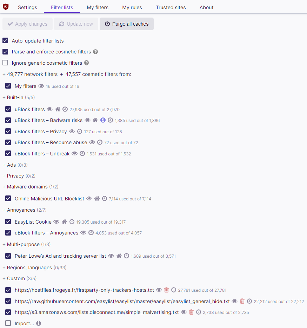Click the home icon for uBlock filters

[58, 109]
